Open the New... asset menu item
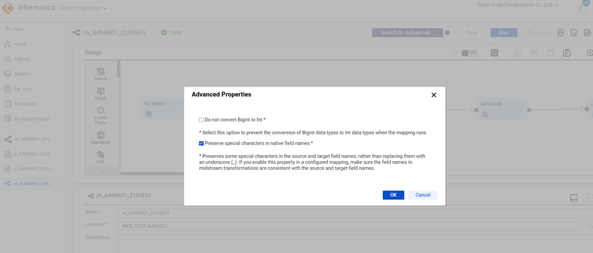 [x=16, y=29]
